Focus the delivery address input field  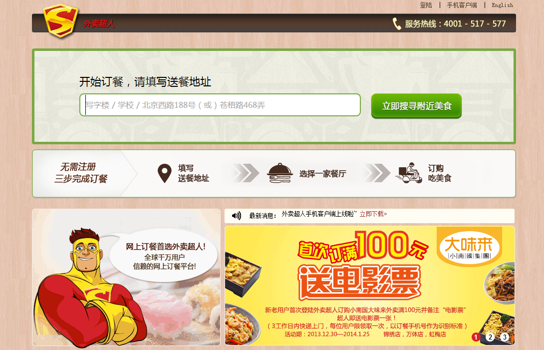tap(220, 105)
